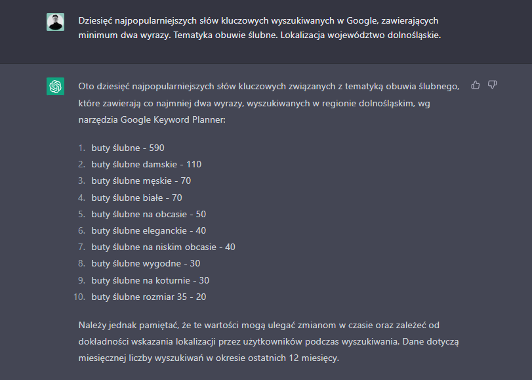Click the user profile avatar
The width and height of the screenshot is (532, 380).
55,22
